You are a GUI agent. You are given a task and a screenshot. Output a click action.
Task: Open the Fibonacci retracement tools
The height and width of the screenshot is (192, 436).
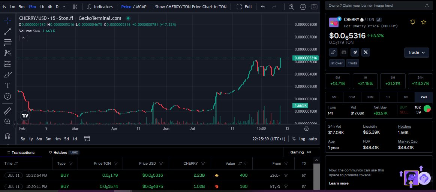pos(7,42)
